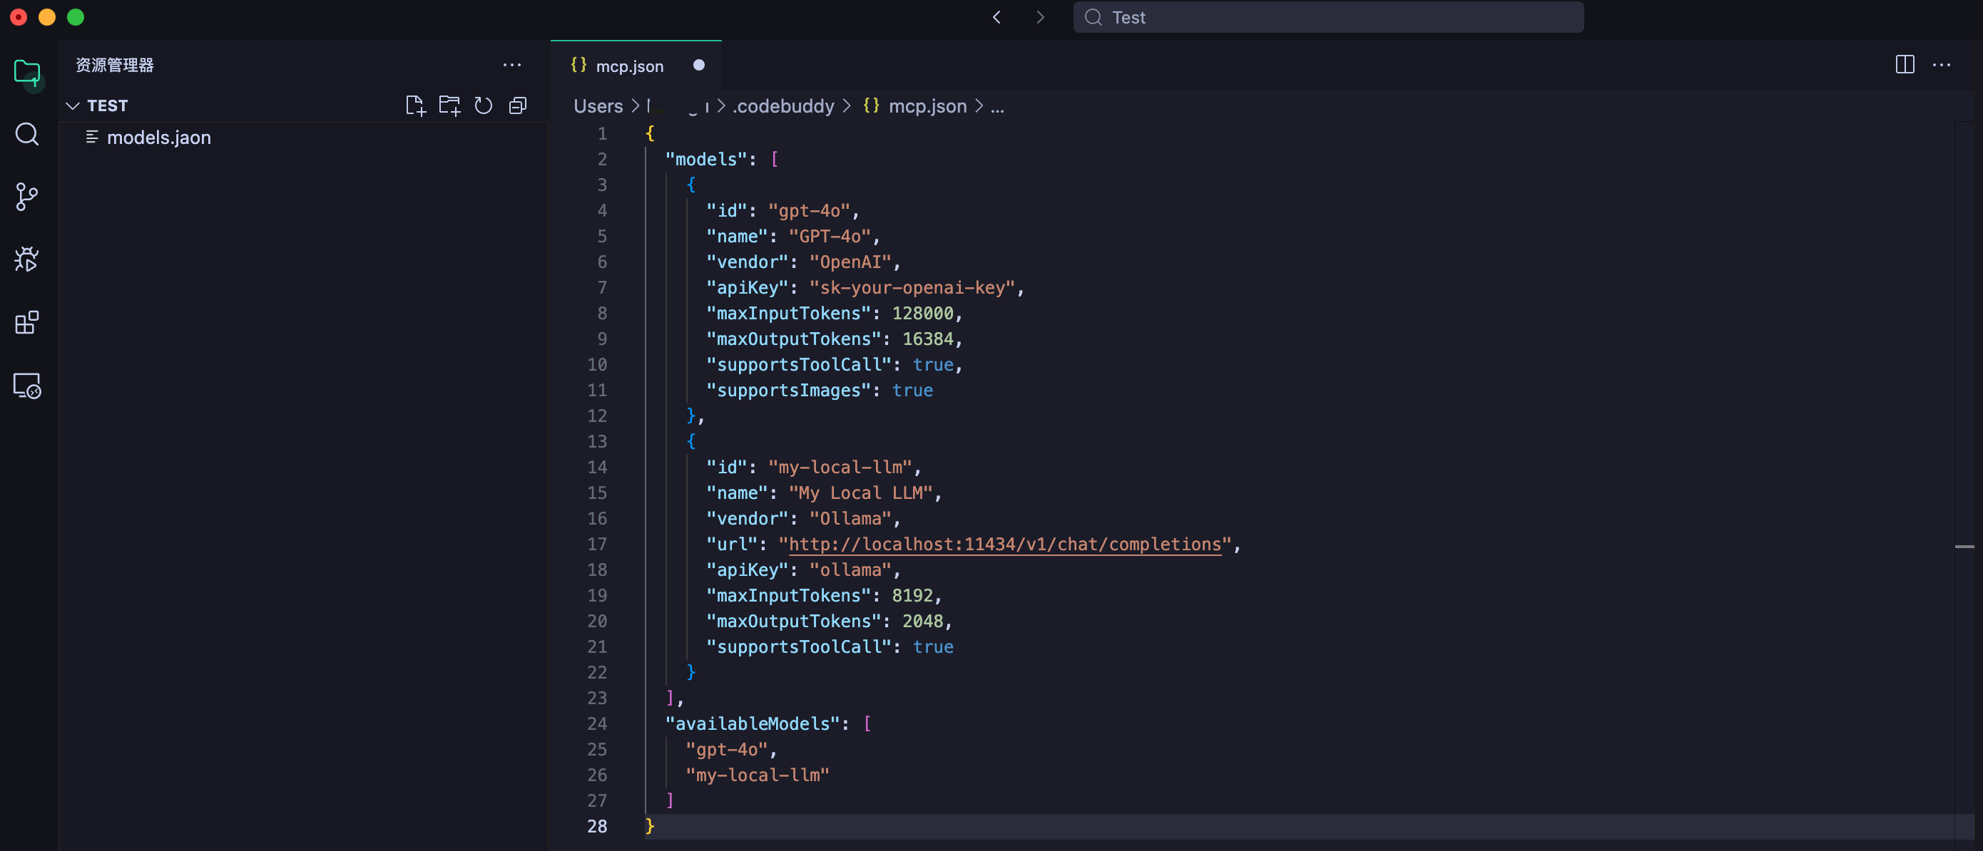Collapse the TEST folder section
The width and height of the screenshot is (1983, 851).
click(x=73, y=105)
